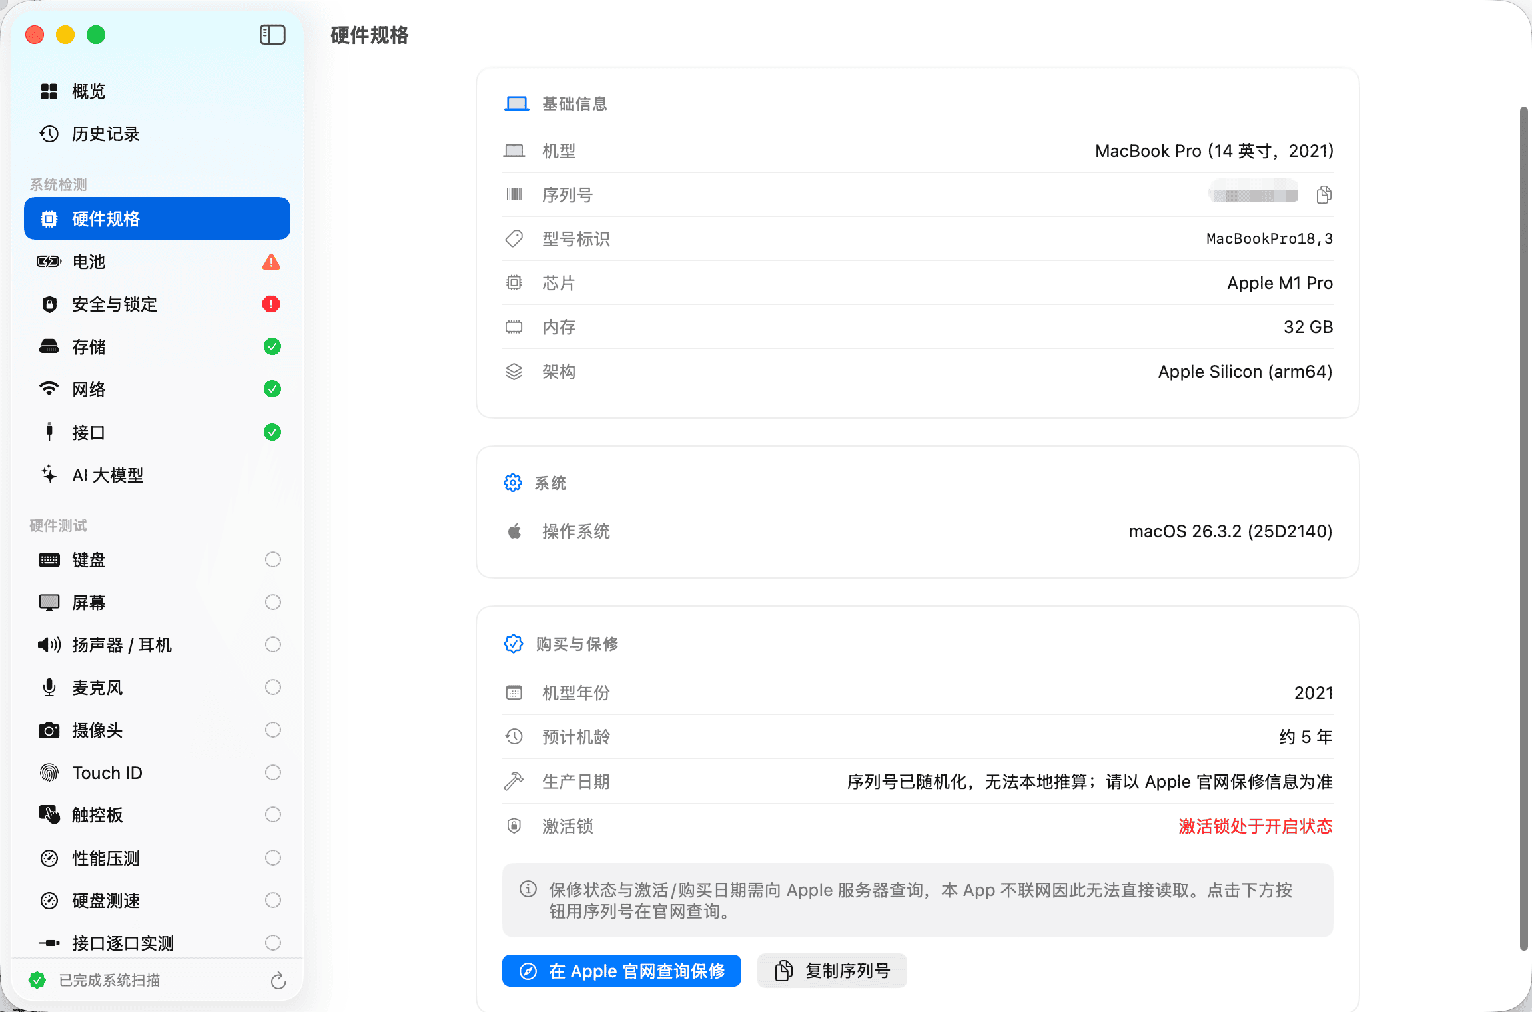1532x1012 pixels.
Task: Click the status circle for 触控板
Action: tap(272, 814)
